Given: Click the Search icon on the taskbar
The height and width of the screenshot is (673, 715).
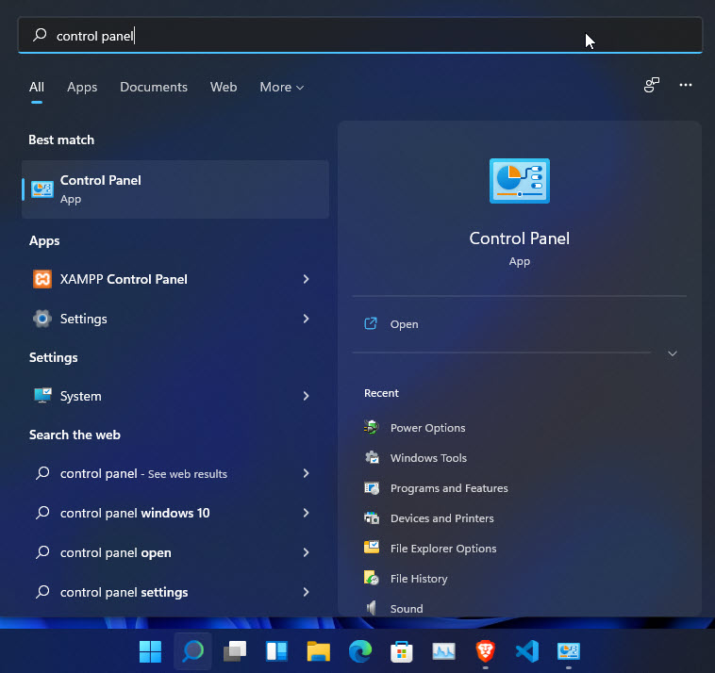Looking at the screenshot, I should tap(192, 651).
